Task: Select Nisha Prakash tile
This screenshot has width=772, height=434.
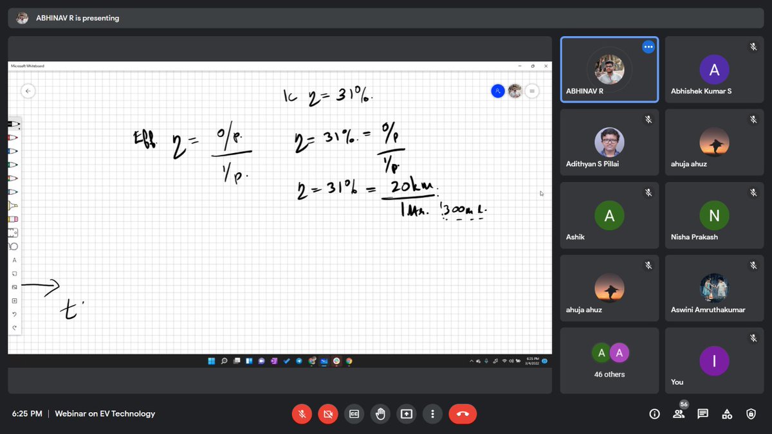Action: point(714,215)
